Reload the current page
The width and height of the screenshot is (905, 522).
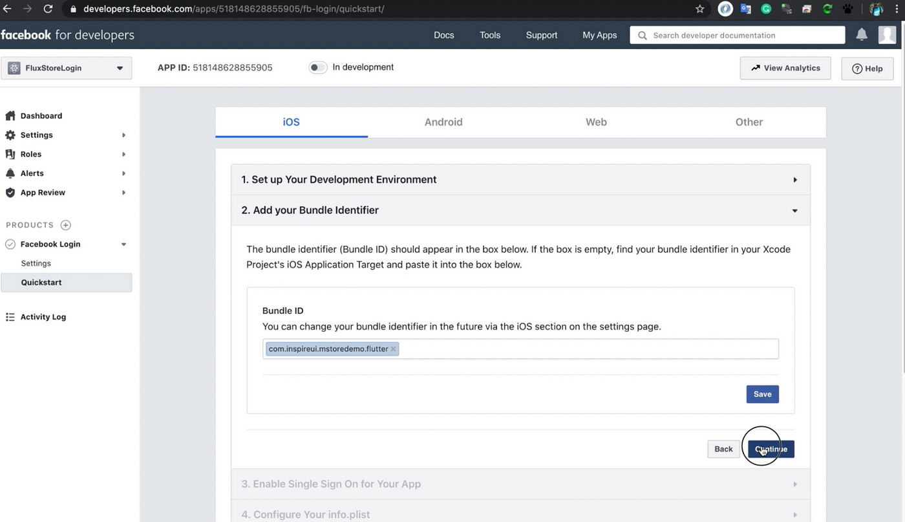tap(48, 9)
